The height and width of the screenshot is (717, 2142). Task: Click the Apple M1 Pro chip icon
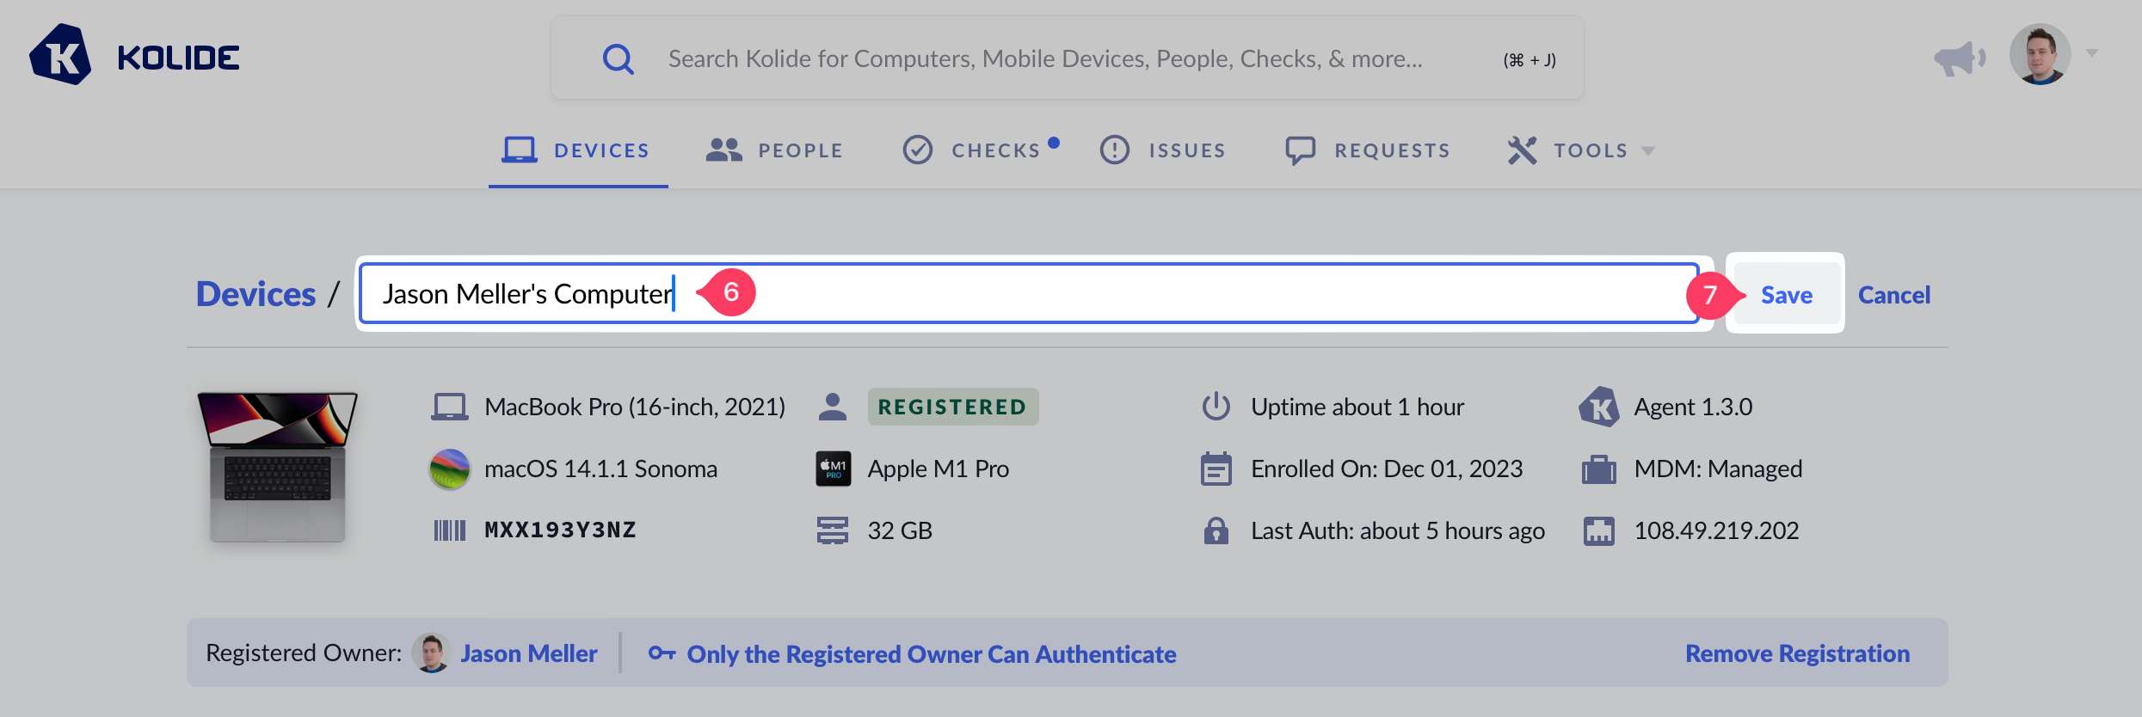[833, 469]
